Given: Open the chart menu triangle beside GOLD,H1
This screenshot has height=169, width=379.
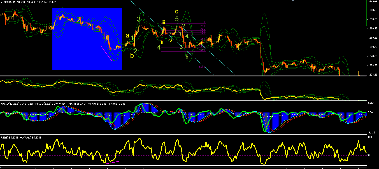Looking at the screenshot, I should tap(2, 2).
